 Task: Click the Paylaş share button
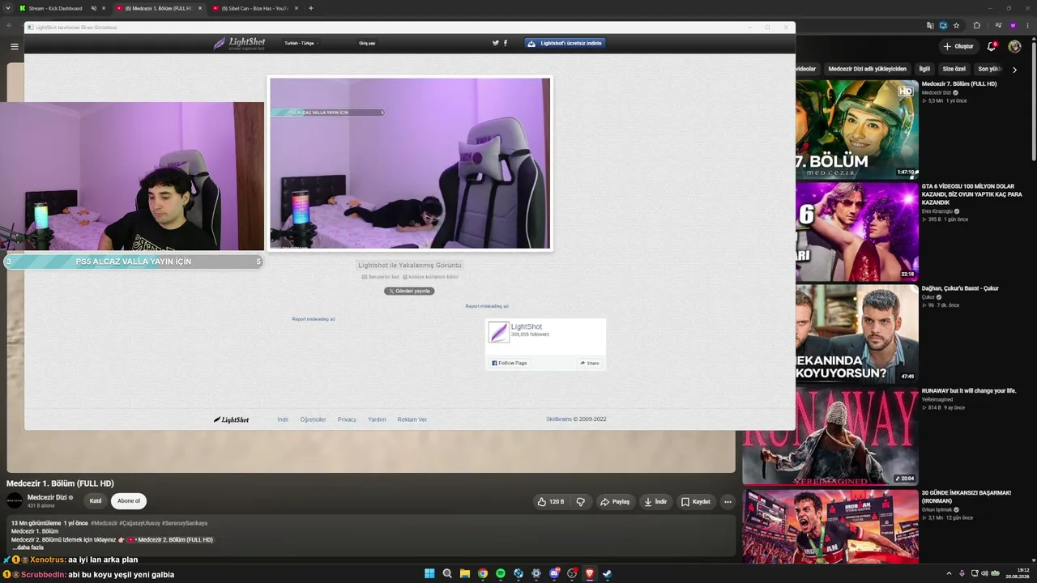[615, 502]
